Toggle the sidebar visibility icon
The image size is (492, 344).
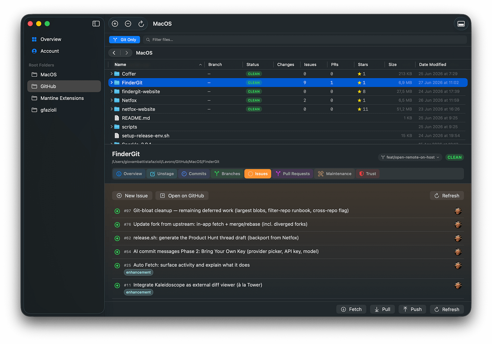click(x=96, y=24)
